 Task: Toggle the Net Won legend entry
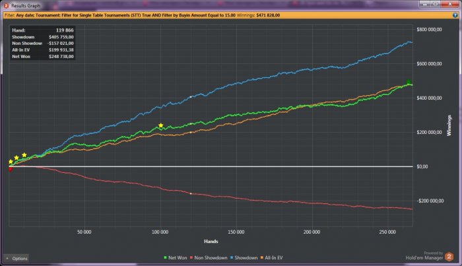point(176,258)
